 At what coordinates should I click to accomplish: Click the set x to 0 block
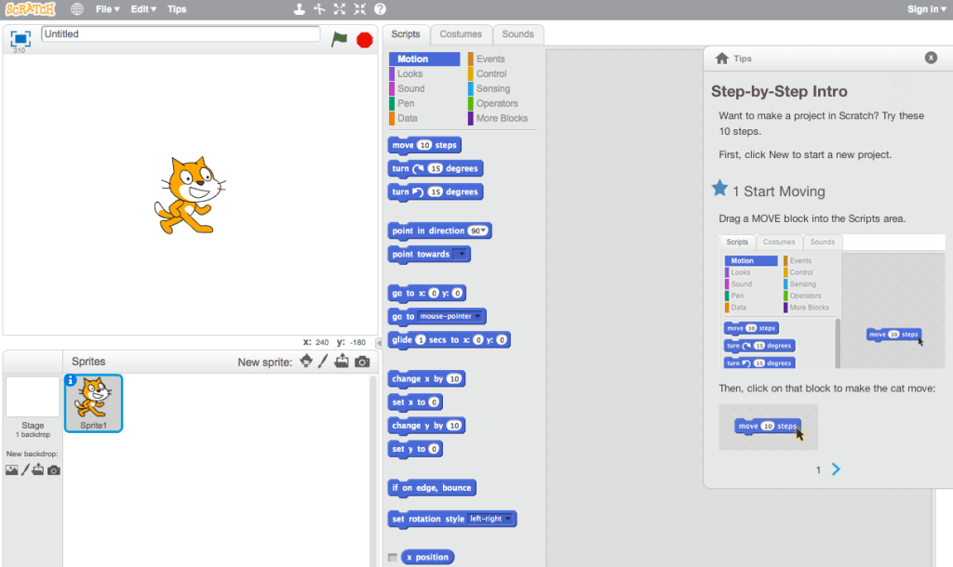pyautogui.click(x=415, y=402)
